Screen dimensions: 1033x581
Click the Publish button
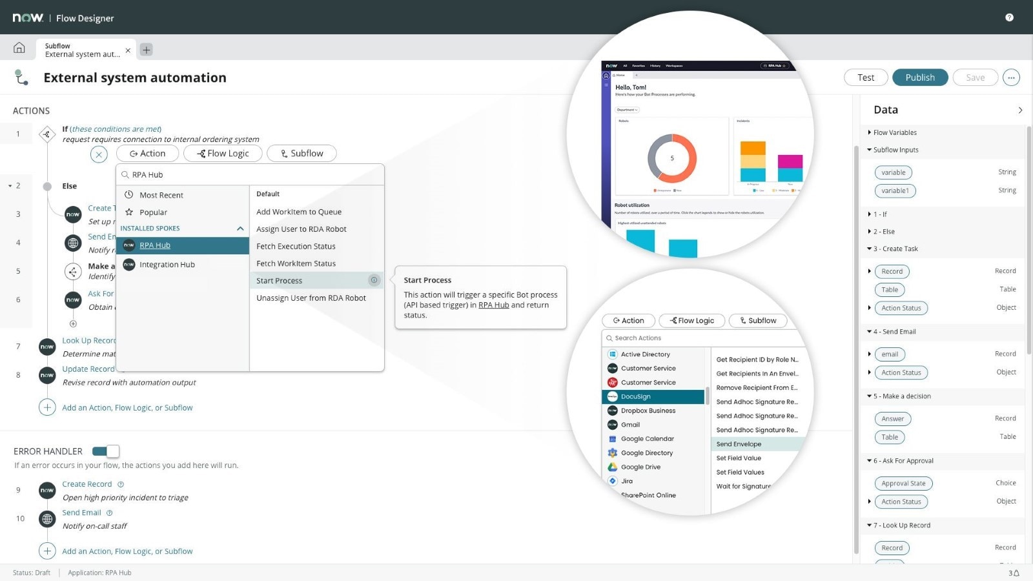pyautogui.click(x=920, y=77)
